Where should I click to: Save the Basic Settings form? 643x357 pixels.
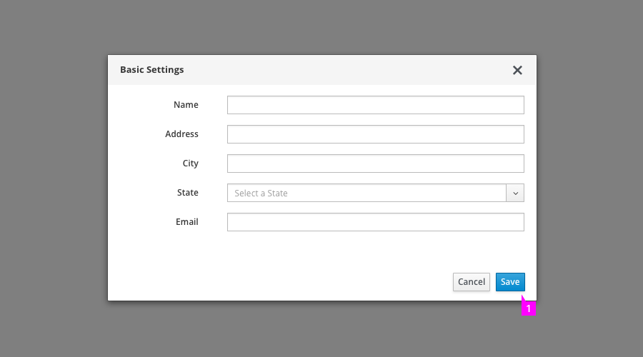click(510, 282)
